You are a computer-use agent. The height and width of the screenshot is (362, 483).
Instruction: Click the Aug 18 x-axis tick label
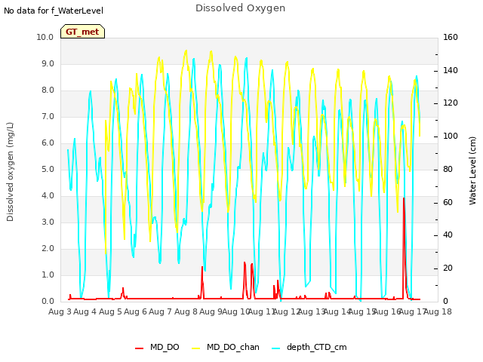pos(438,311)
